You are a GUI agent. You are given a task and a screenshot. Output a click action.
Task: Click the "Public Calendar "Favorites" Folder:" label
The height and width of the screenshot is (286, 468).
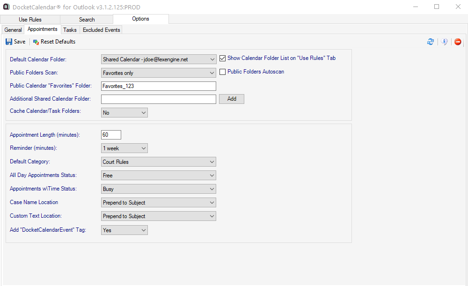[x=51, y=86]
